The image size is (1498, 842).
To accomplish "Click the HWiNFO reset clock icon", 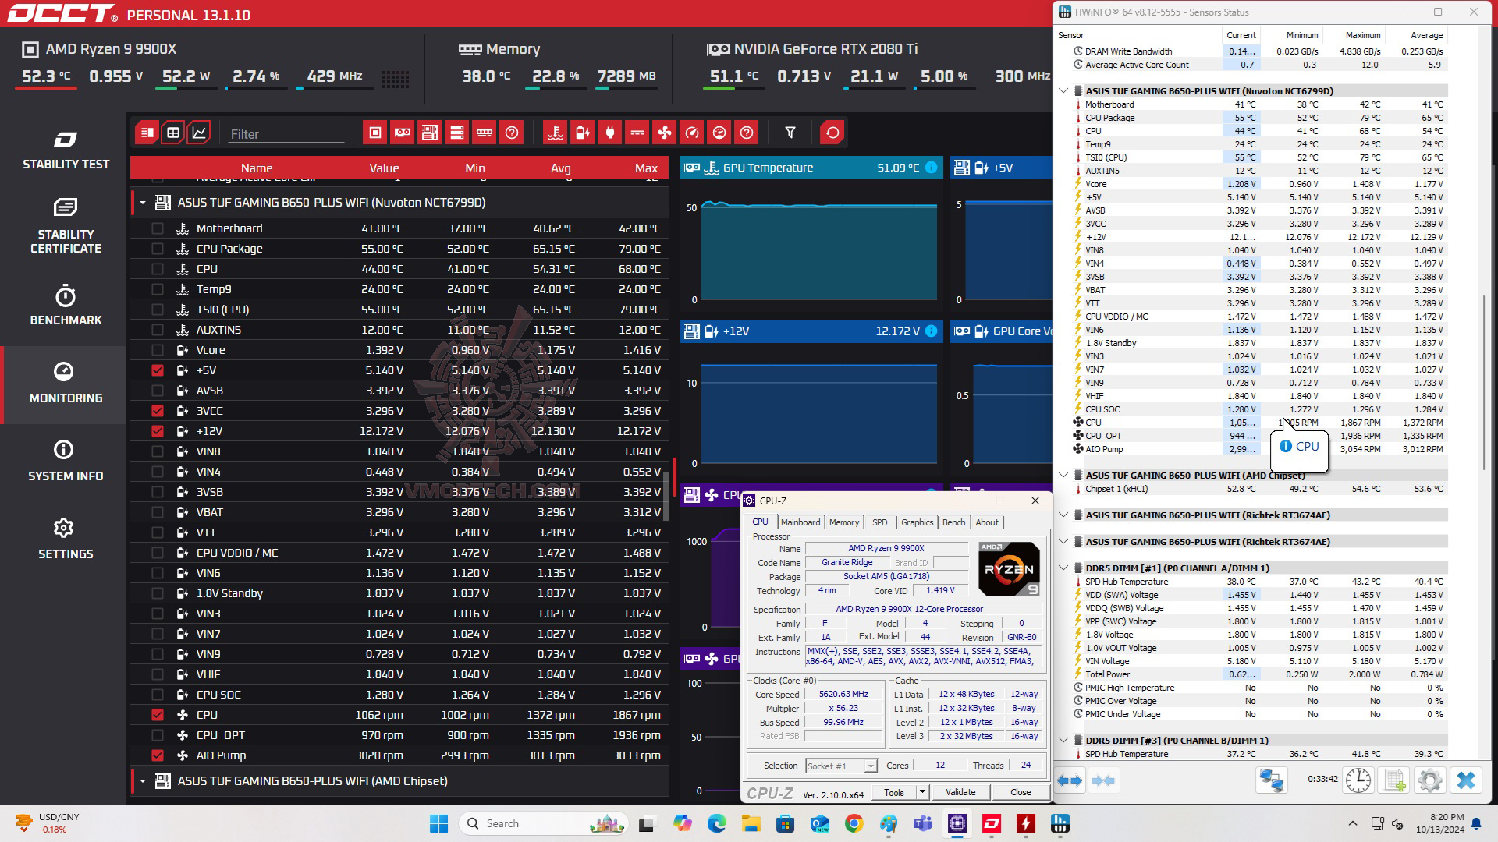I will click(1358, 780).
